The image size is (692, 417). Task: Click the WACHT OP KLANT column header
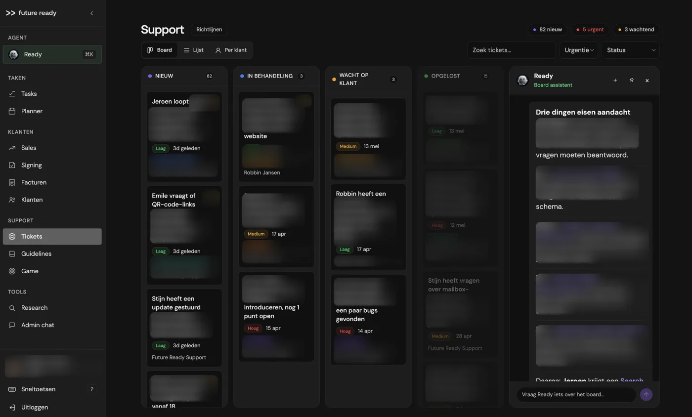(x=368, y=79)
